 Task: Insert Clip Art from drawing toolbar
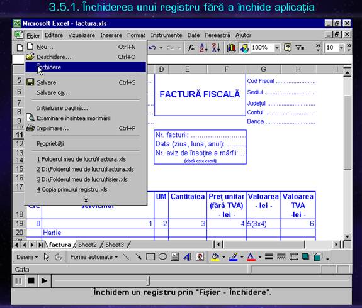pos(200,256)
